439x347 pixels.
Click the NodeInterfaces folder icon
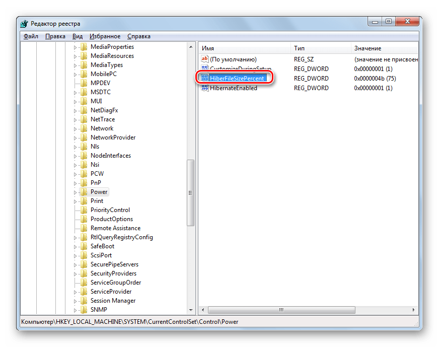(x=84, y=156)
